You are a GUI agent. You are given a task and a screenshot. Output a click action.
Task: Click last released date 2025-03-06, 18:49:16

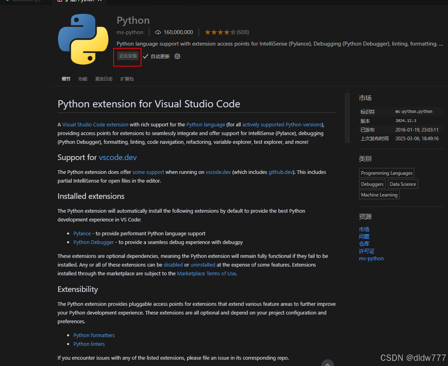coord(417,139)
